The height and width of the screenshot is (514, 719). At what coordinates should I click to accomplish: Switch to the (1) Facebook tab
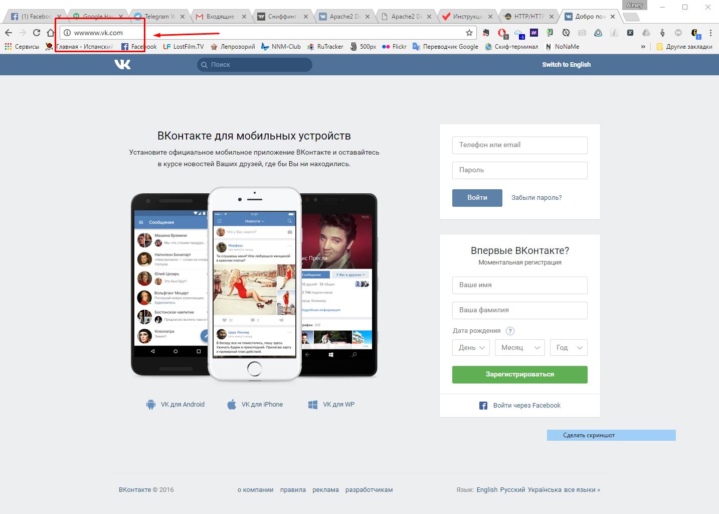(x=35, y=17)
